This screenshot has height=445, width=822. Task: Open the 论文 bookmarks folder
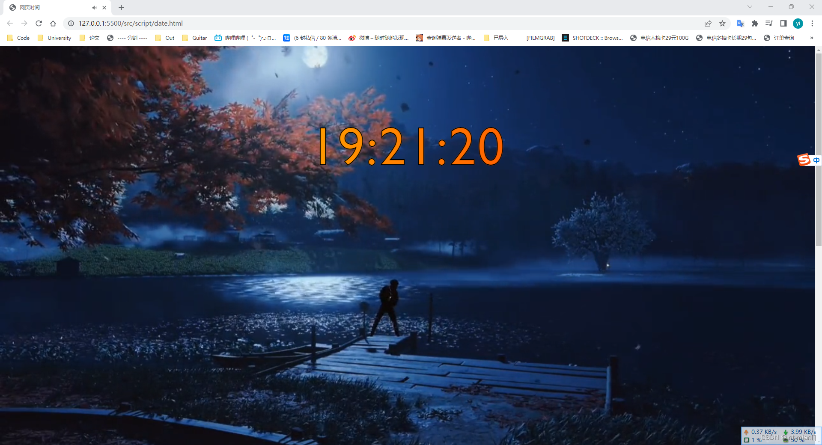pyautogui.click(x=89, y=38)
